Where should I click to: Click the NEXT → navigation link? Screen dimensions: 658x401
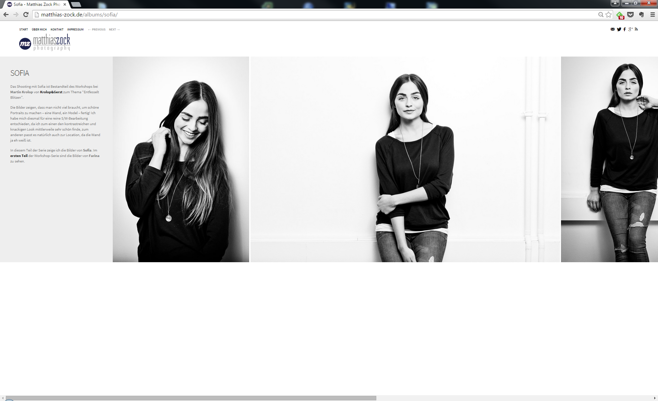click(x=114, y=29)
